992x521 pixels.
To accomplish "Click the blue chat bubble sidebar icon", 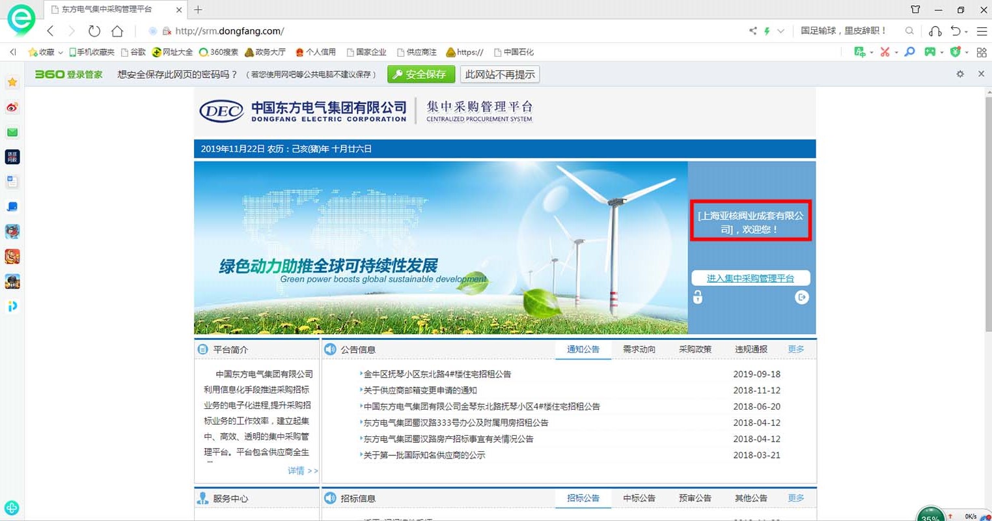I will tap(12, 206).
